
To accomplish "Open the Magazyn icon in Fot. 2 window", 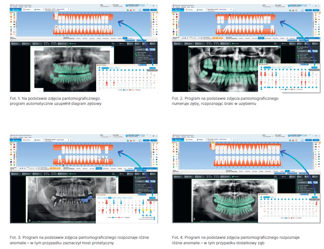I will coord(200,10).
